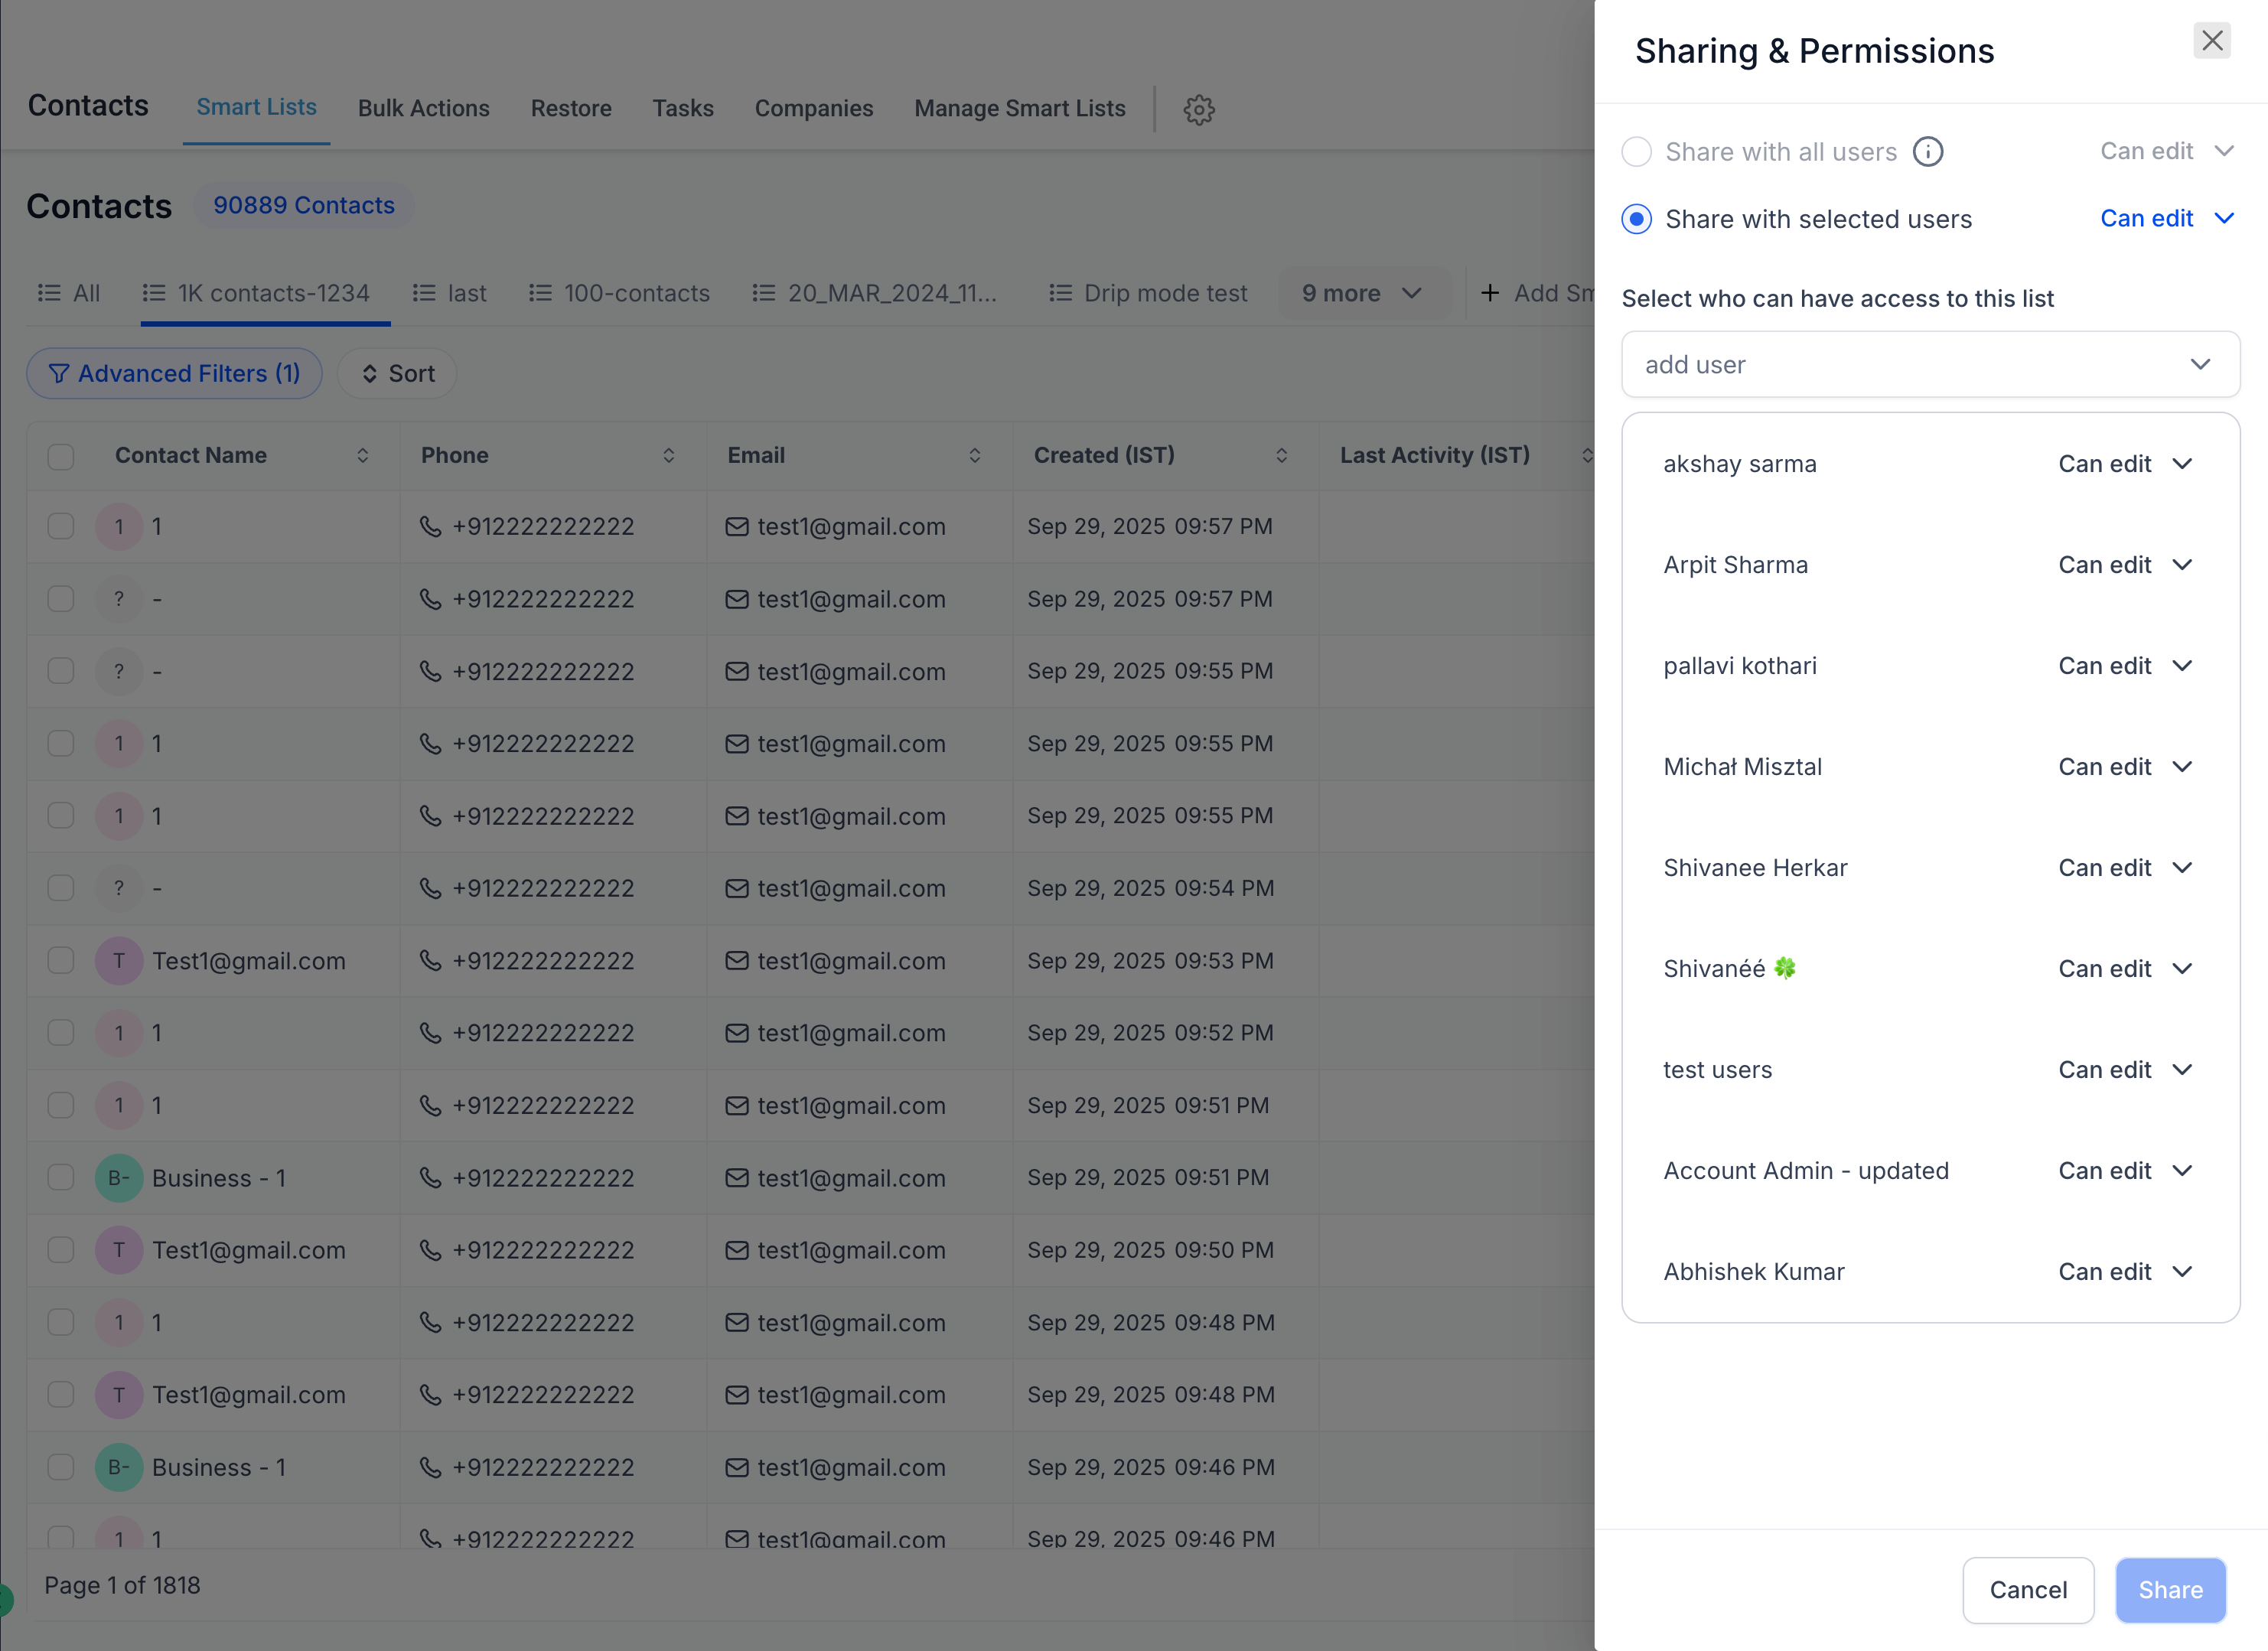
Task: Expand the 9 more smart lists dropdown
Action: point(1364,293)
